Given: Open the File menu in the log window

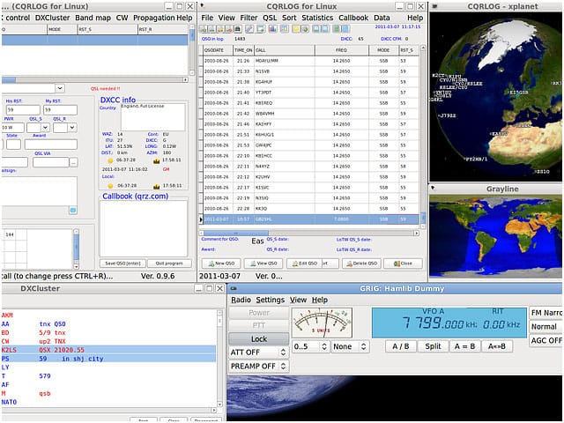Looking at the screenshot, I should 207,18.
